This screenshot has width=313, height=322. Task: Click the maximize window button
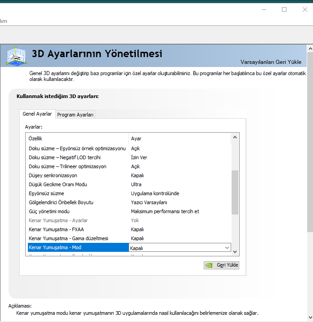pos(284,9)
